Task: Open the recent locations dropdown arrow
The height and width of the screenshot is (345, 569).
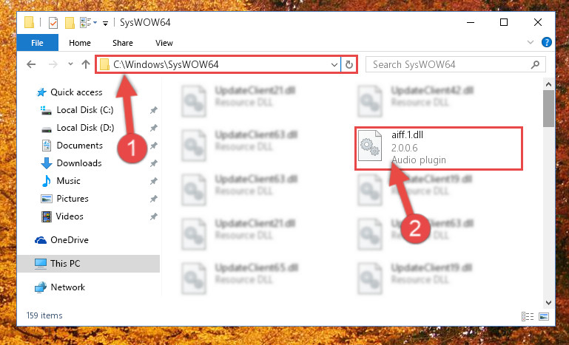Action: click(70, 64)
